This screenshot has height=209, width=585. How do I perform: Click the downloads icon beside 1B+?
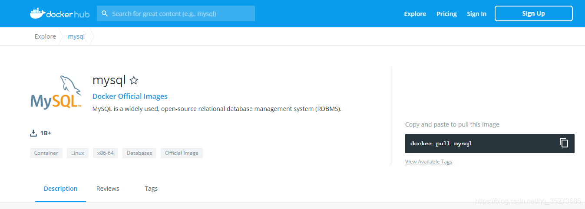[x=33, y=133]
